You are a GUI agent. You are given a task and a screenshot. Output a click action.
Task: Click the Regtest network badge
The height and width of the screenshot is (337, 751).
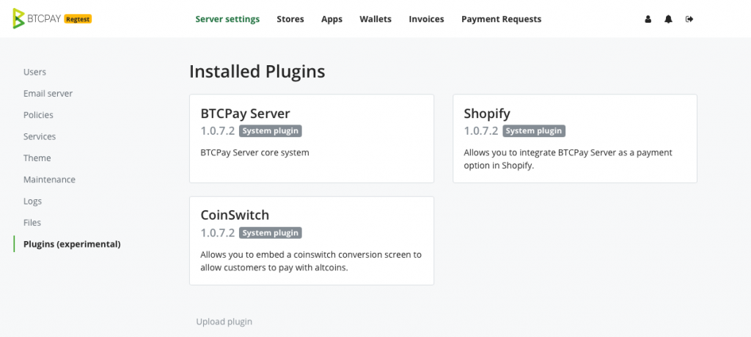78,19
